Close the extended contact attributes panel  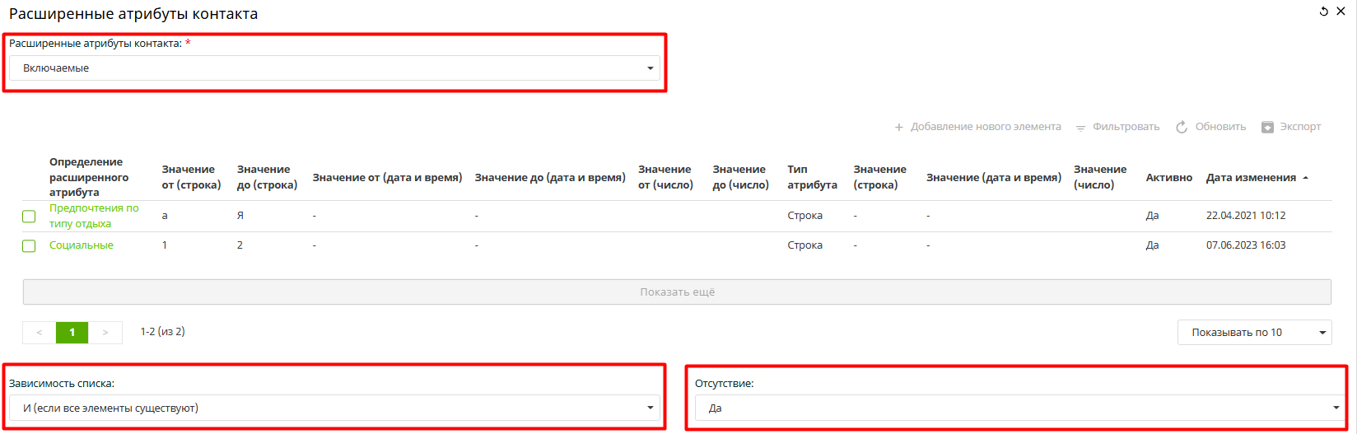pyautogui.click(x=1341, y=12)
